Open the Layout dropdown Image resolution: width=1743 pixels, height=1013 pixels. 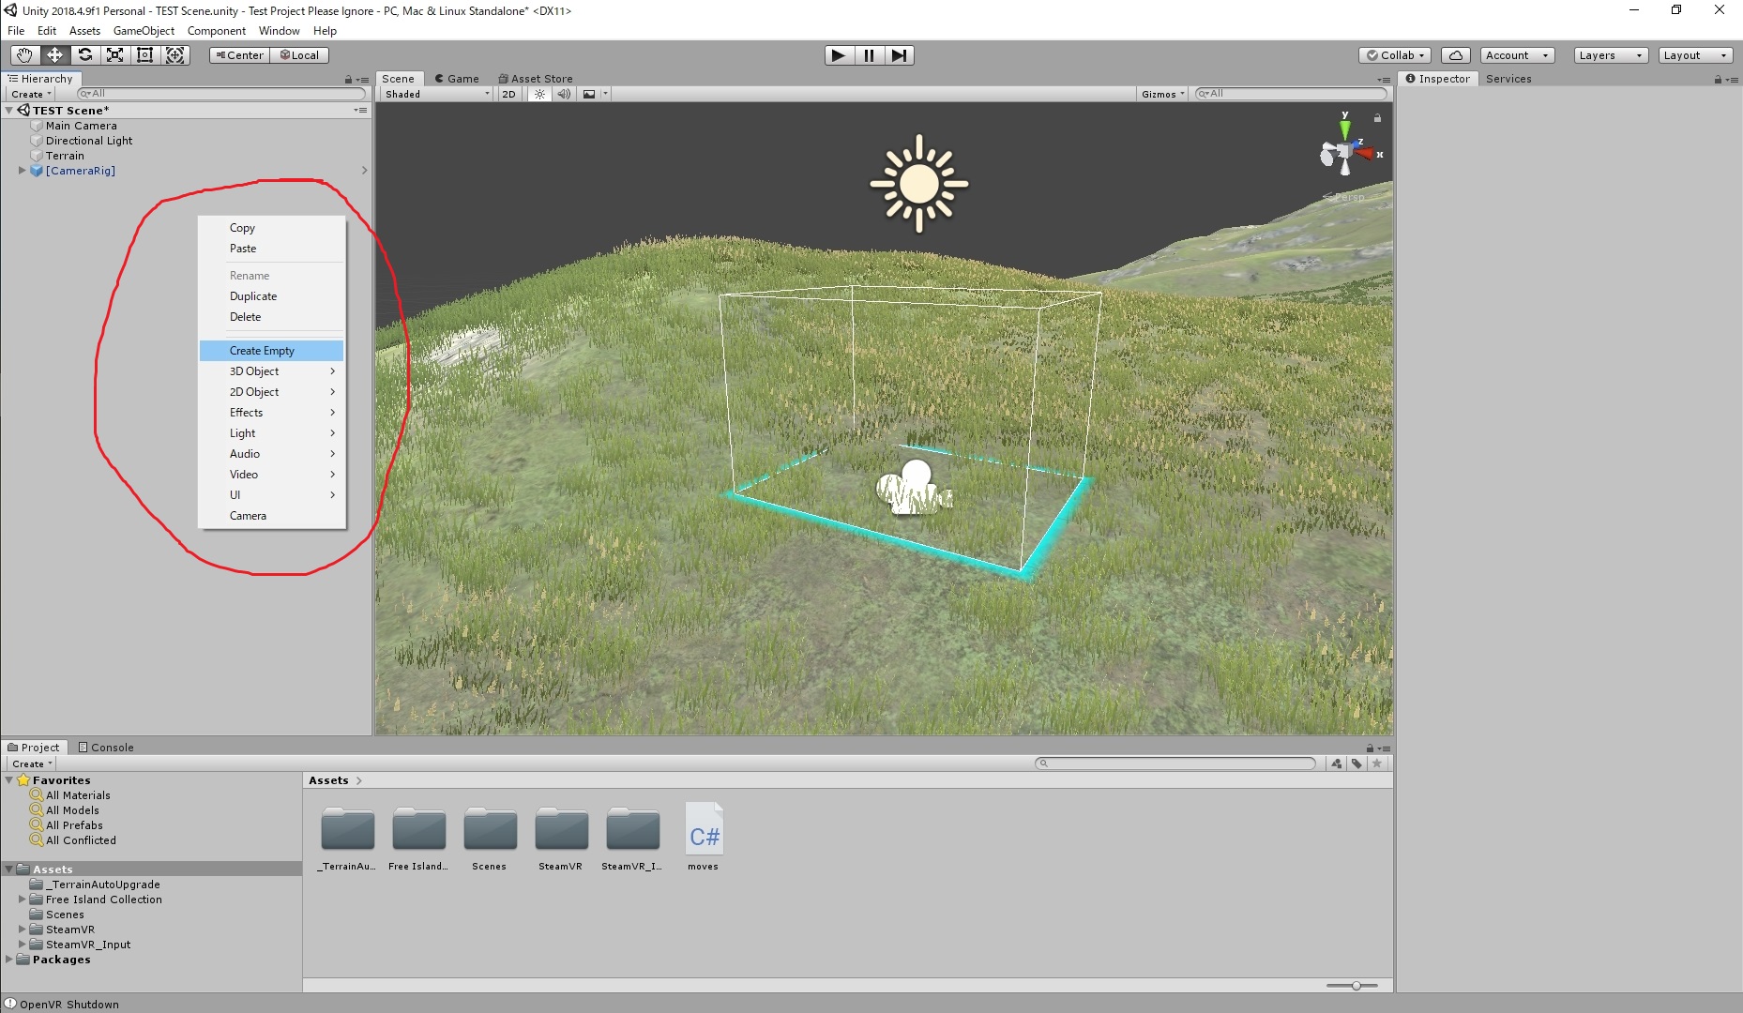(1694, 54)
